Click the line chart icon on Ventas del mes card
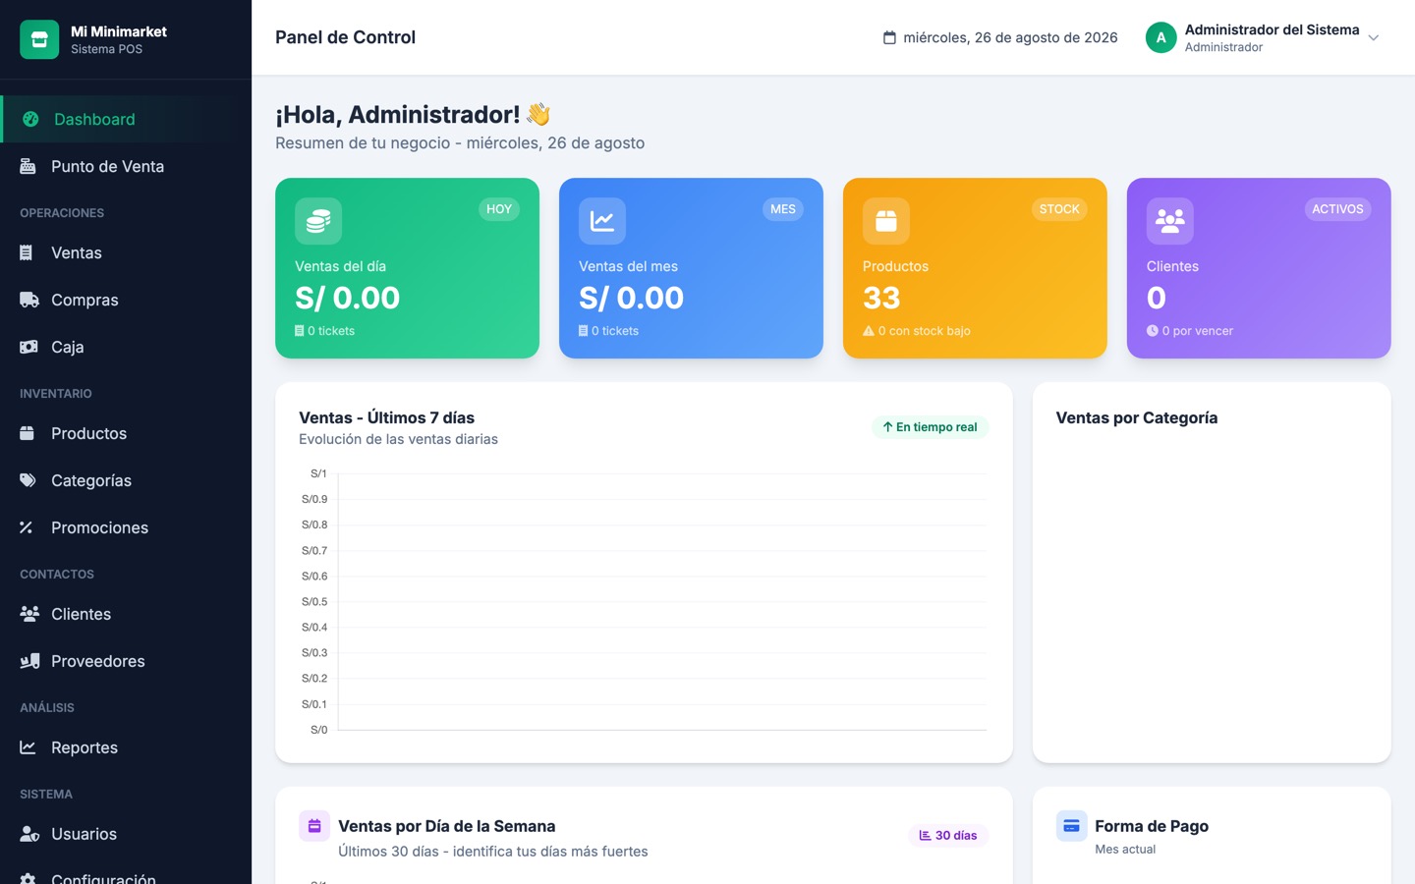 pyautogui.click(x=602, y=221)
